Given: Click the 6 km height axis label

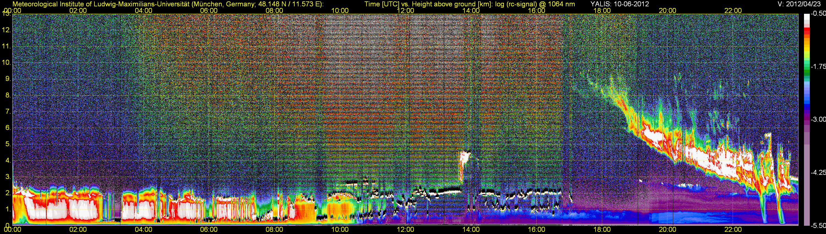Looking at the screenshot, I should 8,127.
